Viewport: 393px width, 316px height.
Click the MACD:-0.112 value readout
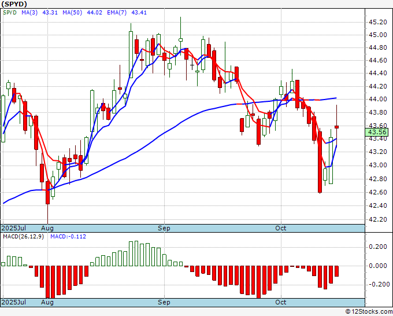[x=68, y=237]
